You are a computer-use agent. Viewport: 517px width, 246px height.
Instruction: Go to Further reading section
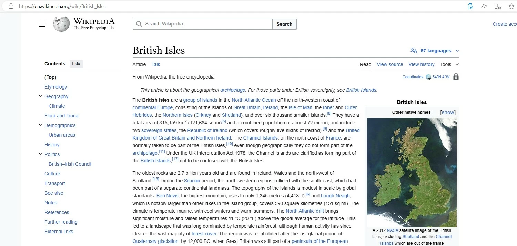pos(61,222)
